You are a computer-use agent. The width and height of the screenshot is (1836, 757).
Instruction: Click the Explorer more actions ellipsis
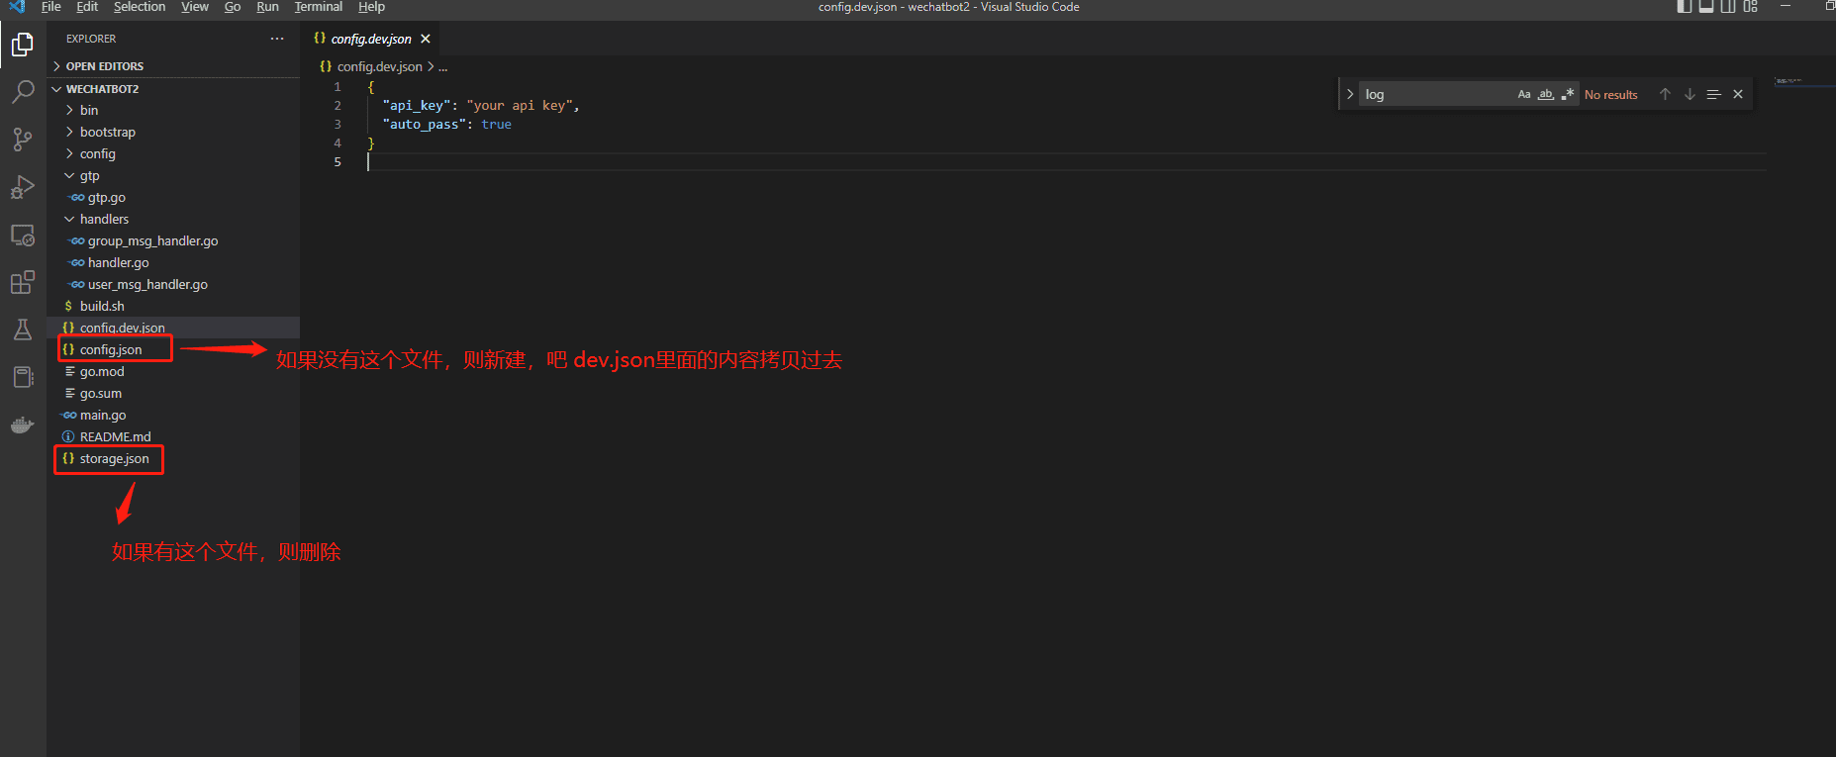point(277,39)
